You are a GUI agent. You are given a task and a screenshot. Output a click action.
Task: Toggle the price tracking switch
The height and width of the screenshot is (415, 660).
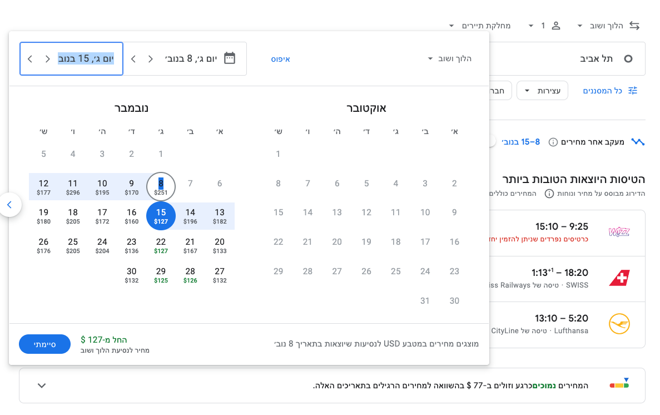[490, 142]
